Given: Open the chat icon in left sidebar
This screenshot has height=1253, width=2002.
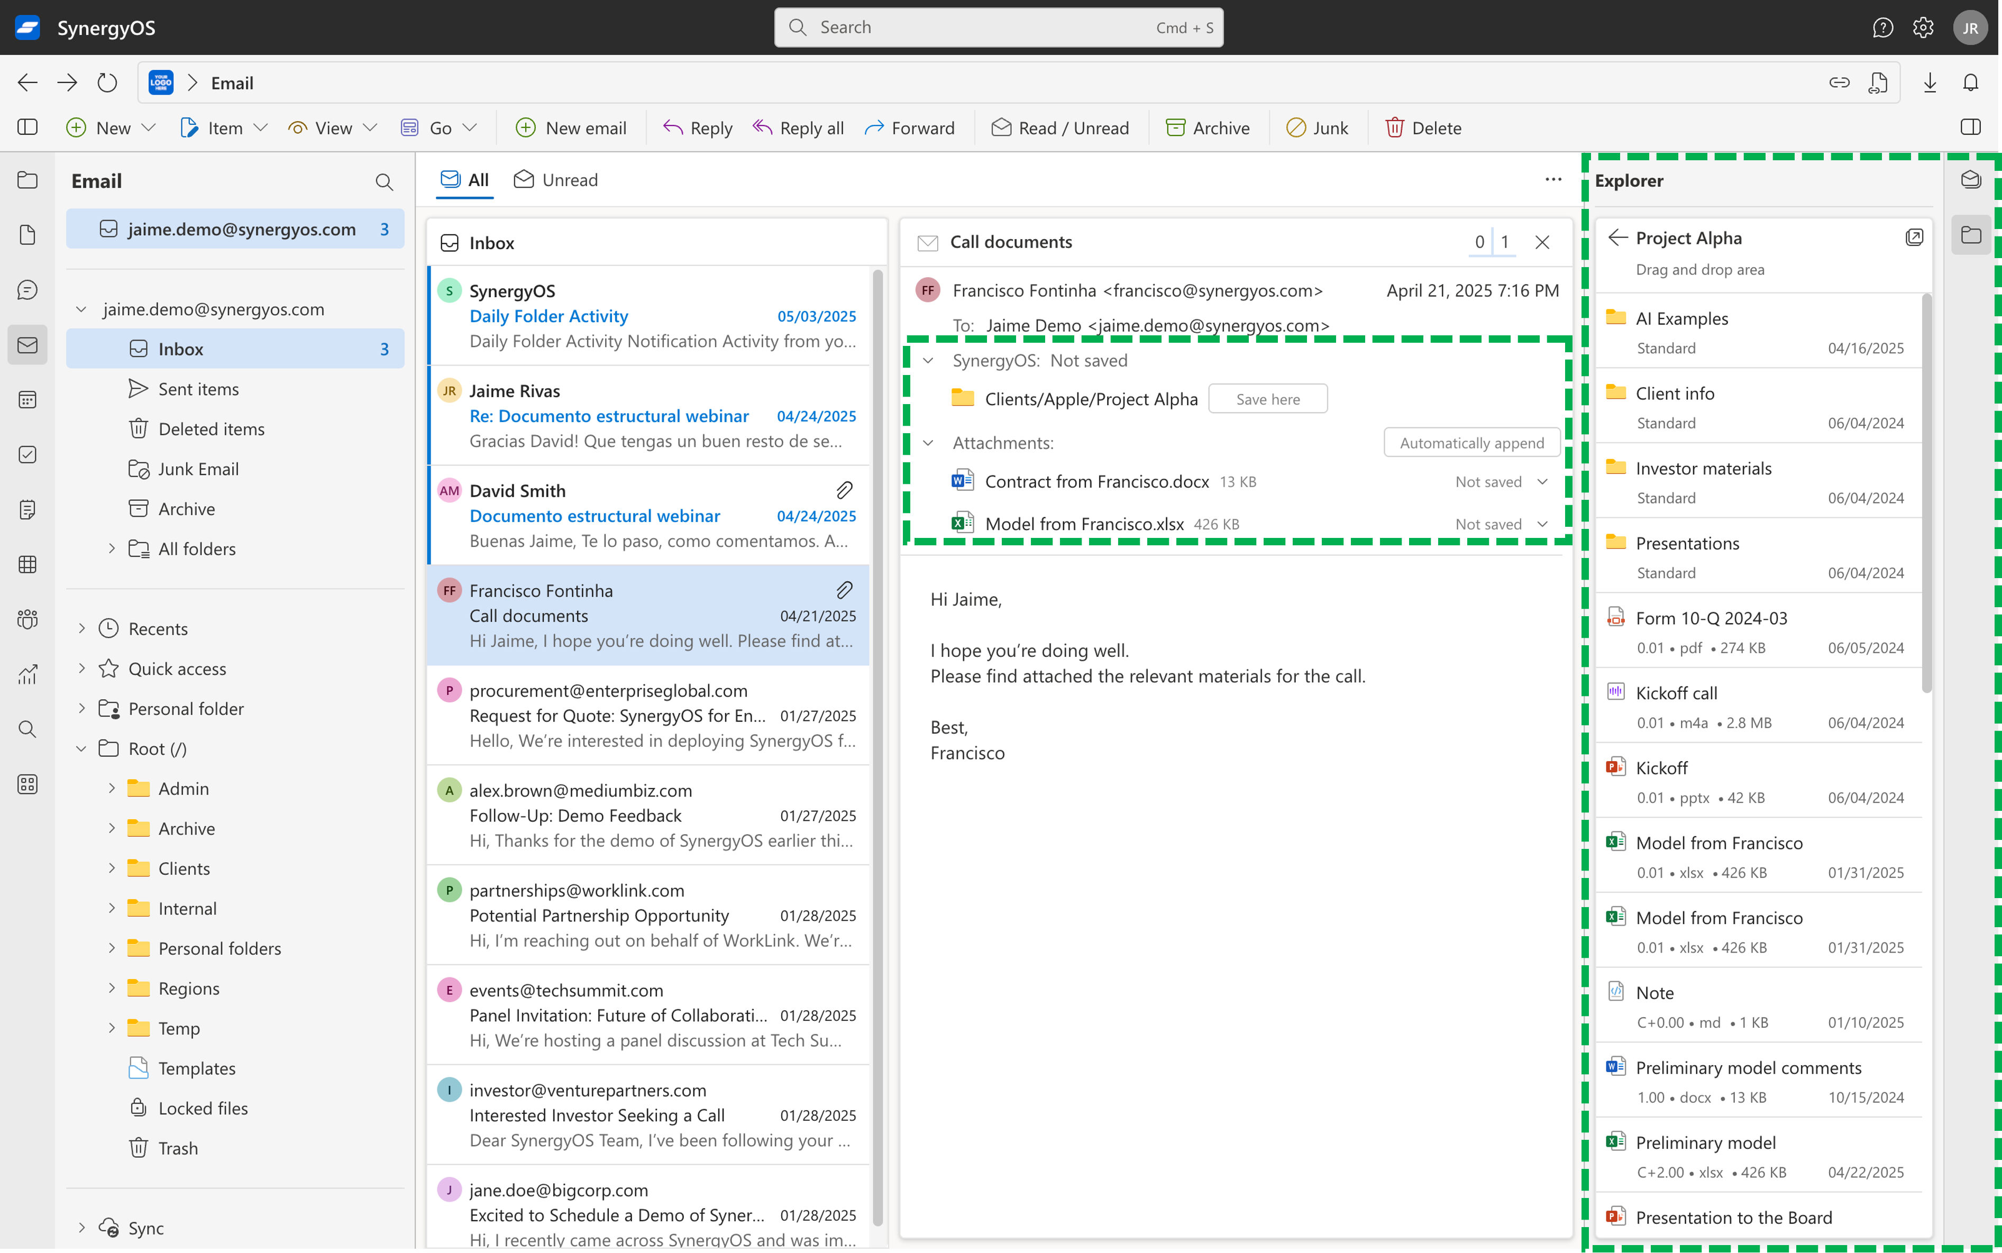Looking at the screenshot, I should point(28,290).
